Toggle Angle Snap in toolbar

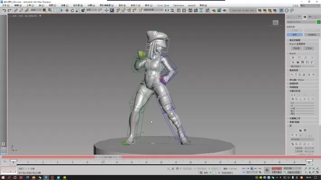tap(123, 10)
